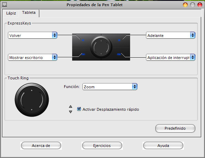Click the upper-left blue back arrow key
Viewport: 205px width, 158px height.
click(83, 40)
